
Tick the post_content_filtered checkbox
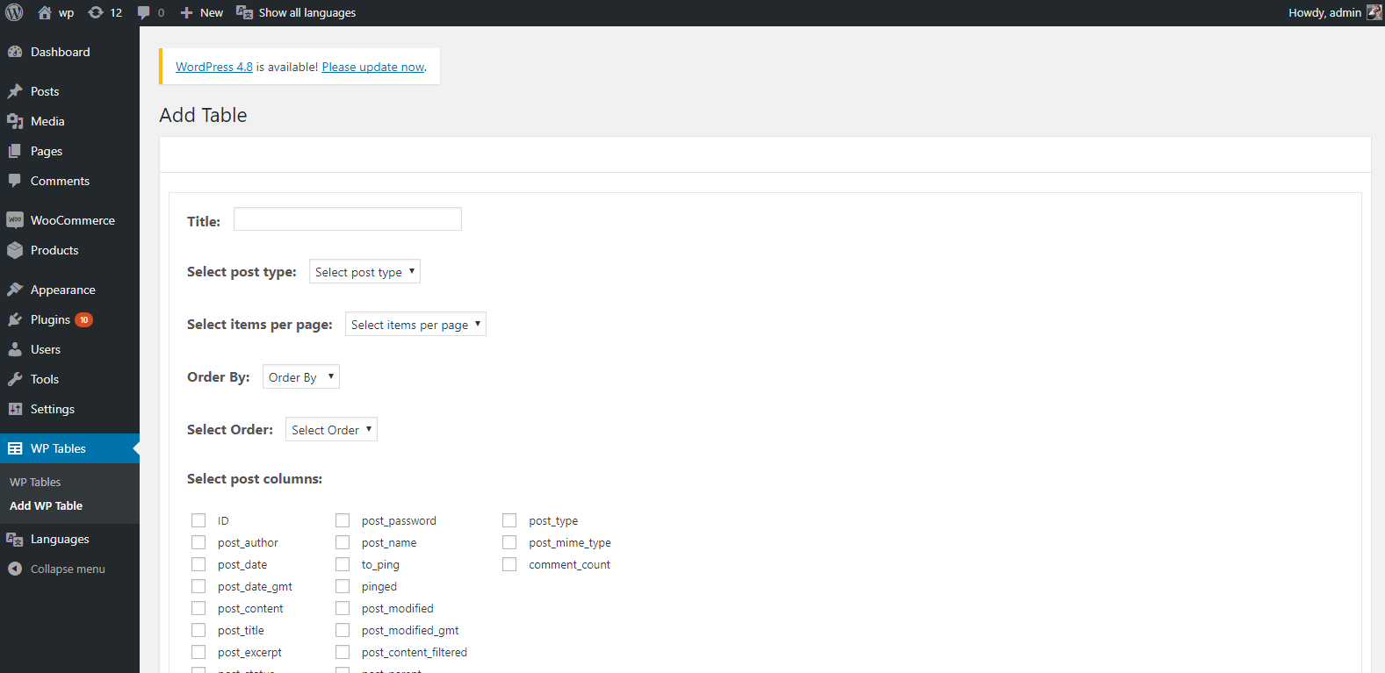pos(343,652)
